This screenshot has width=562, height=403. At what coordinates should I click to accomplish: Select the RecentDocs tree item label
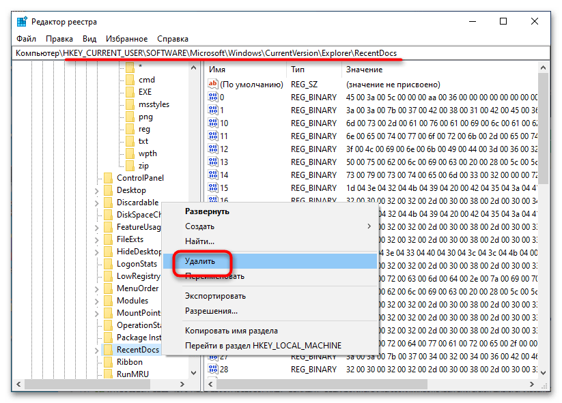point(138,350)
